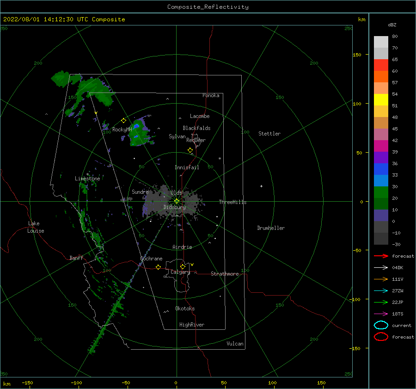416x389 pixels.
Task: Click the white asterisk marker above Limestone
Action: [87, 174]
